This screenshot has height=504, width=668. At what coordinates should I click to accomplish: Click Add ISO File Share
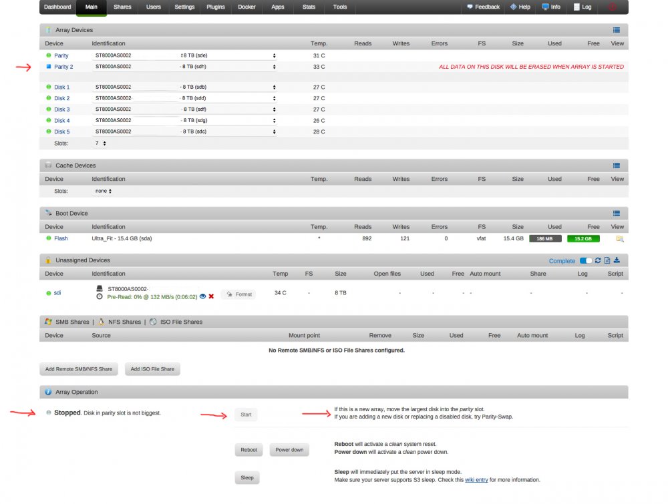coord(152,369)
